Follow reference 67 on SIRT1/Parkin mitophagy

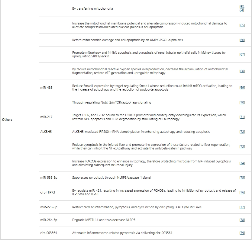pyautogui.click(x=242, y=54)
